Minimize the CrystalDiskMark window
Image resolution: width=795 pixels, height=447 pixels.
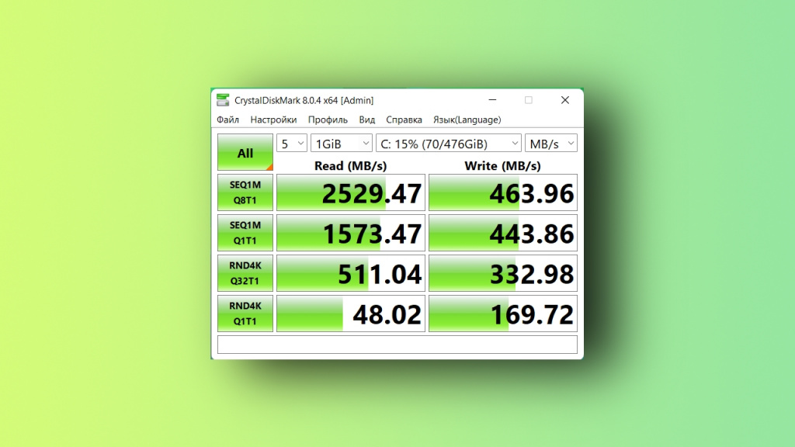492,100
